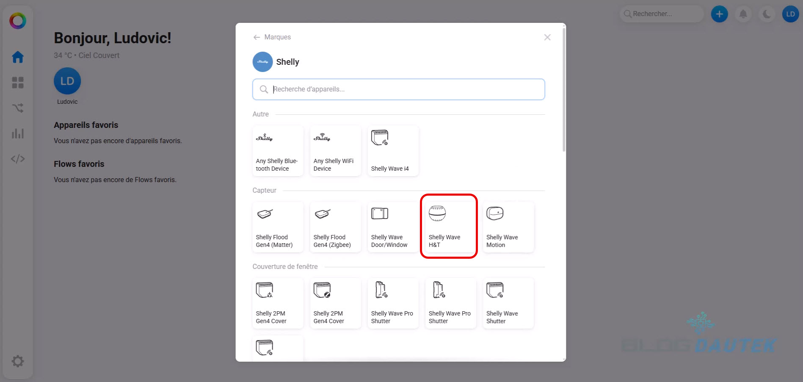This screenshot has height=382, width=803.
Task: Select the Shelly Wave H&T device
Action: point(449,227)
